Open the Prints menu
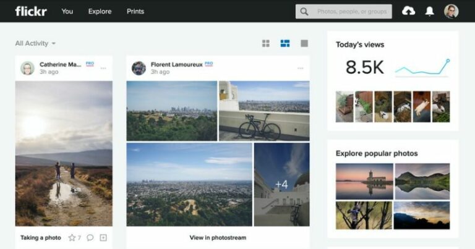The image size is (475, 249). [x=135, y=11]
